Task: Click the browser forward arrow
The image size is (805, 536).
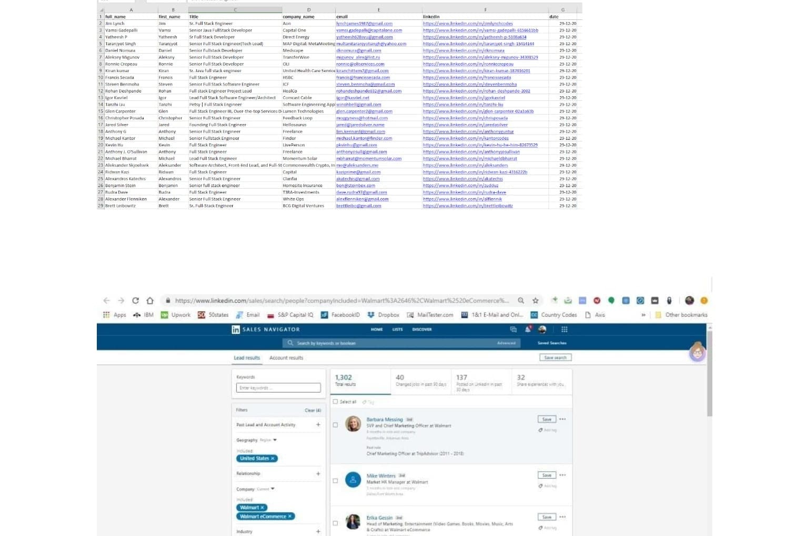Action: [121, 301]
